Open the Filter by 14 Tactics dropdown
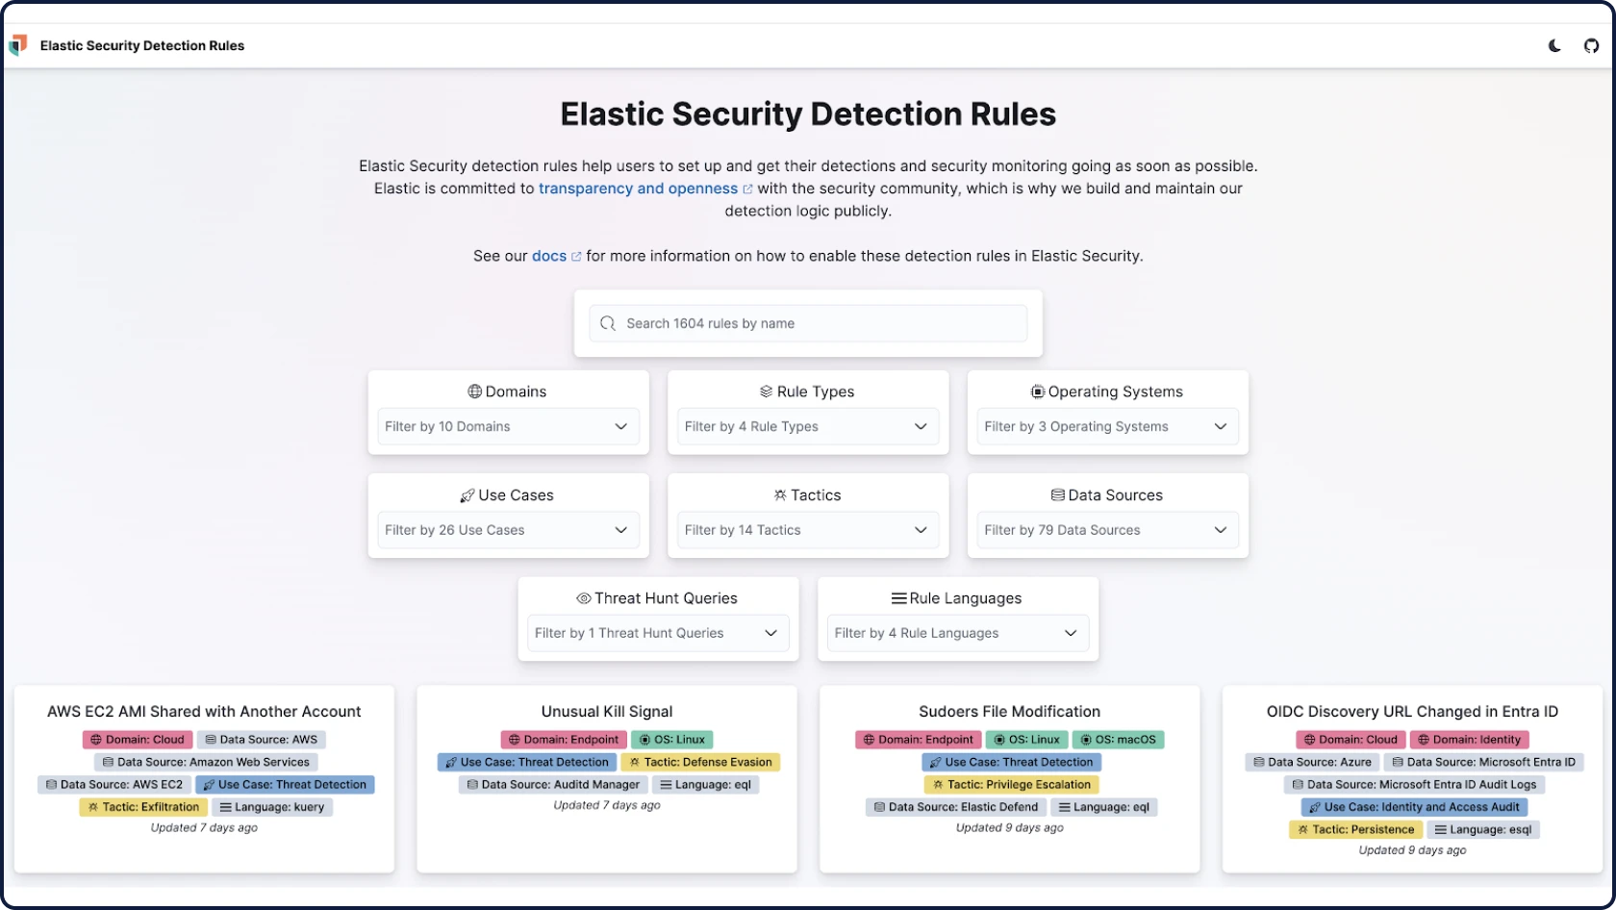Screen dimensions: 1616x910 click(808, 530)
